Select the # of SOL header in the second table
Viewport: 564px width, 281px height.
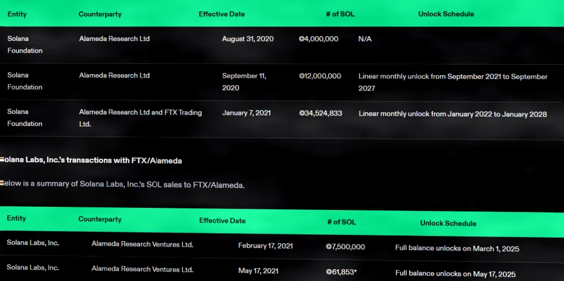[342, 222]
